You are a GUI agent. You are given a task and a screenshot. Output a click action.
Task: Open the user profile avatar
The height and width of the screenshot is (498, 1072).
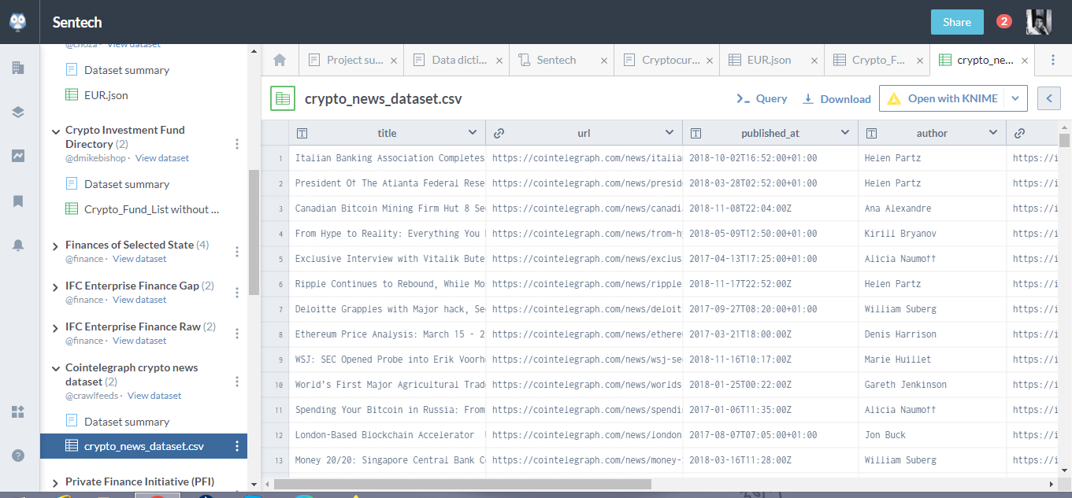tap(1039, 22)
